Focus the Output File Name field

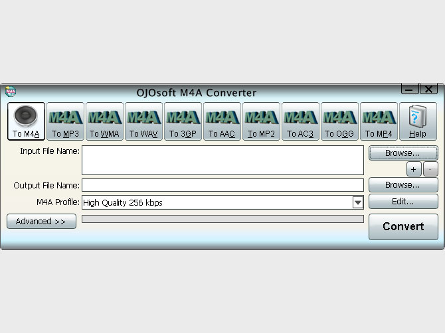point(222,185)
